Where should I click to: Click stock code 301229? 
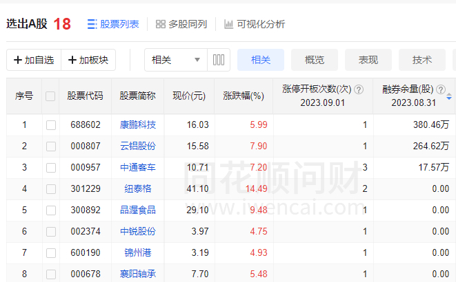86,189
